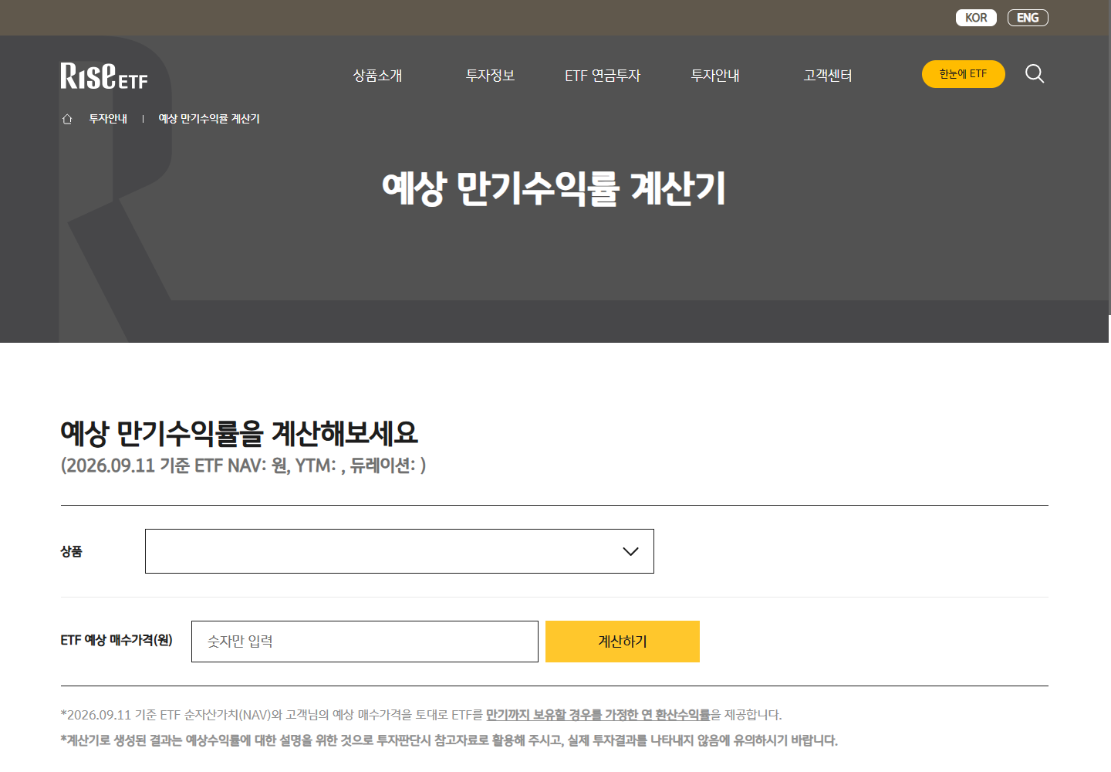Click the 계산하기 calculate button

(623, 642)
